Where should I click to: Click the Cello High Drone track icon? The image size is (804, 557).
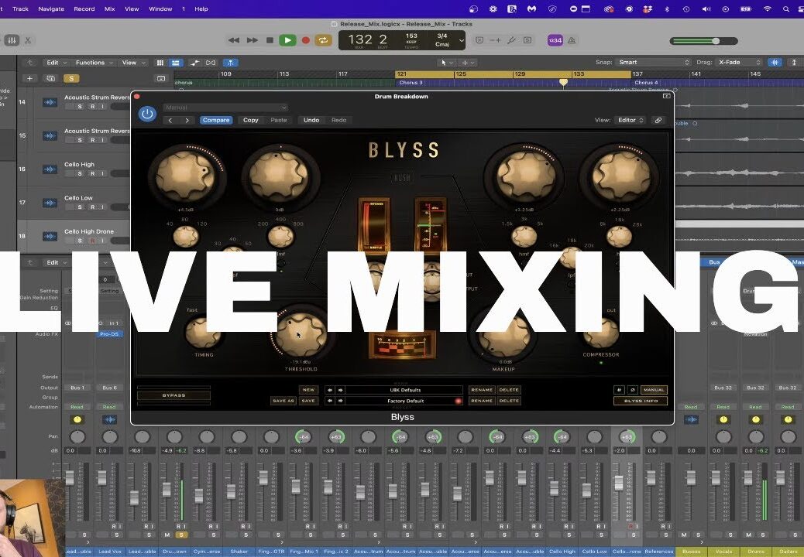pos(50,236)
